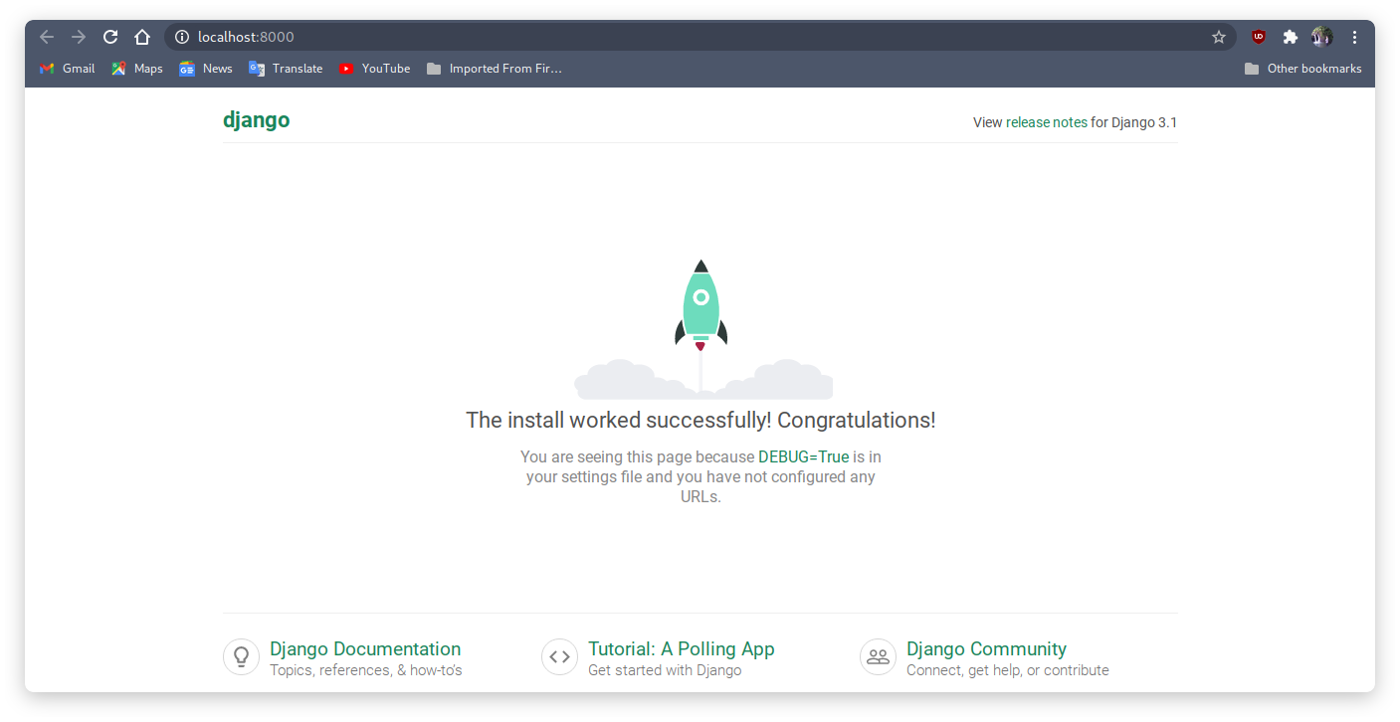Click the Django Documentation lightbulb icon
Viewport: 1400px width, 722px height.
241,657
